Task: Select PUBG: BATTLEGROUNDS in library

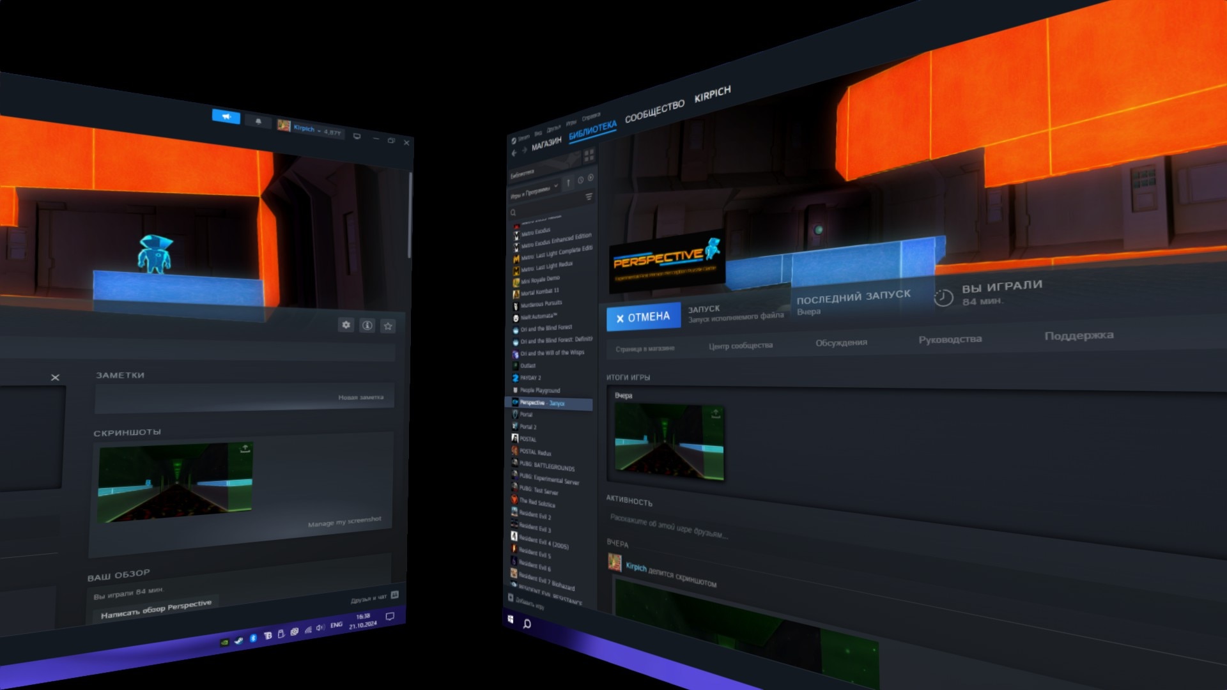Action: coord(543,465)
